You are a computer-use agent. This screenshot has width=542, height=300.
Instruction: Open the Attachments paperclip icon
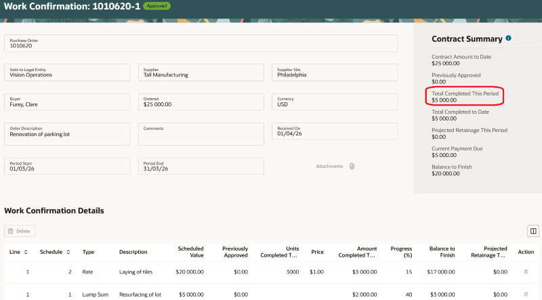click(352, 166)
